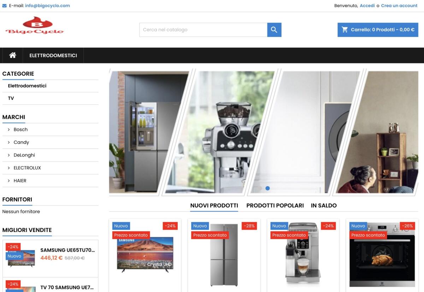This screenshot has width=424, height=292.
Task: Click the BigoCyclo logo
Action: tap(35, 26)
